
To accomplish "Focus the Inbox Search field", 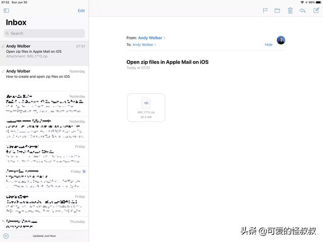I will 44,33.
